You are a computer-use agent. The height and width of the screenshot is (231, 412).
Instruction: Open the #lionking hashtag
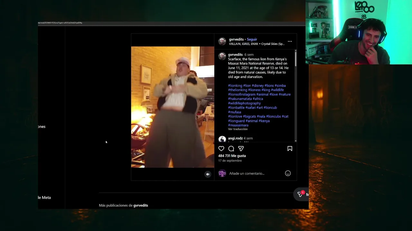pyautogui.click(x=235, y=86)
